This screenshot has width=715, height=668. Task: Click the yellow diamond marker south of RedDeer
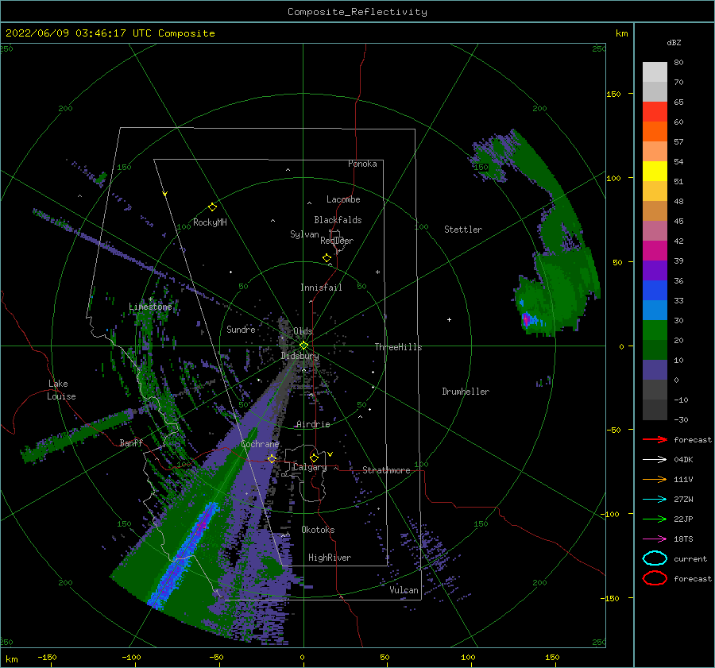coord(327,258)
